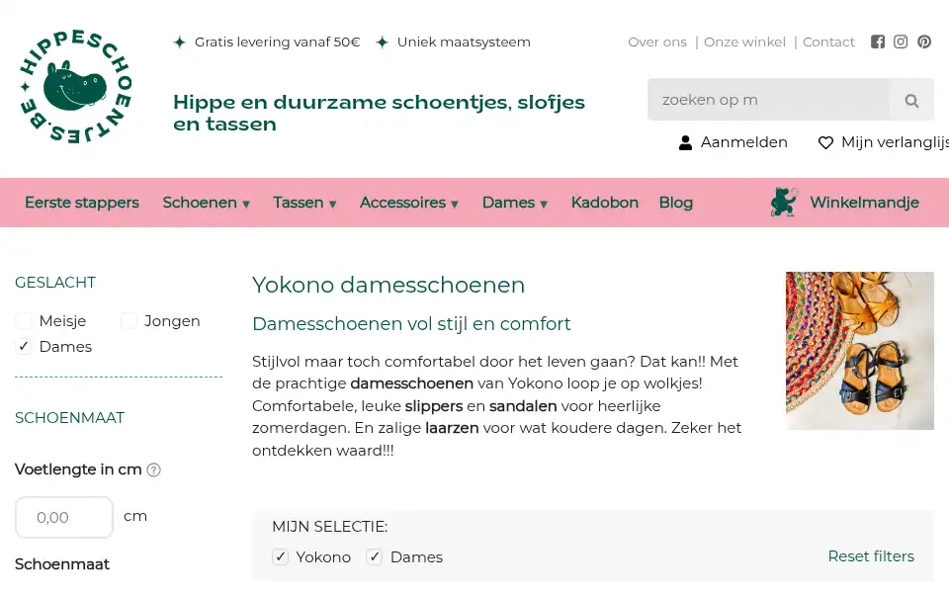The image size is (949, 593).
Task: Click the search magnifier button
Action: point(911,100)
